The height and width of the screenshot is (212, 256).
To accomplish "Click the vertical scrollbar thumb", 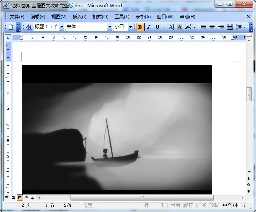I will (249, 94).
